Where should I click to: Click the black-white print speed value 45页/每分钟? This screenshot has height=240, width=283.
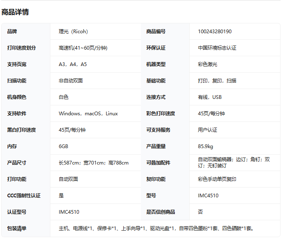72,130
